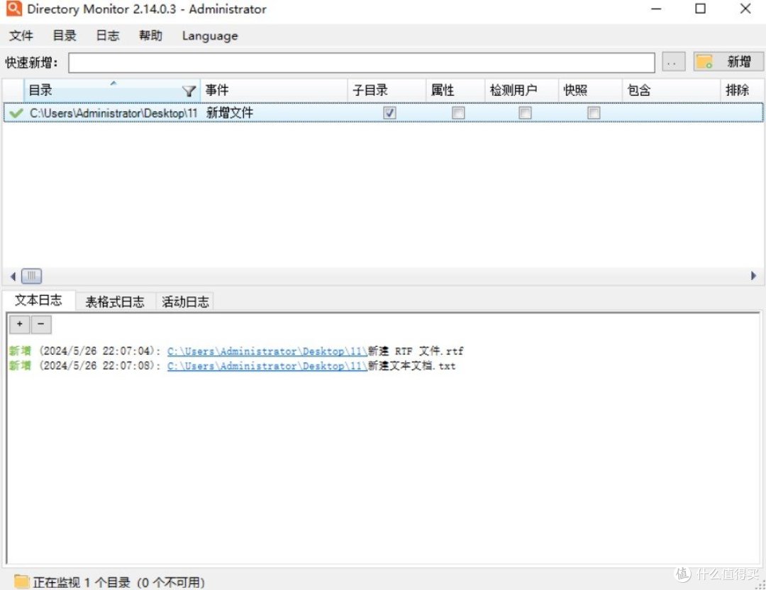Enable the 快照 checkbox on the directory row
This screenshot has height=590, width=766.
click(594, 113)
